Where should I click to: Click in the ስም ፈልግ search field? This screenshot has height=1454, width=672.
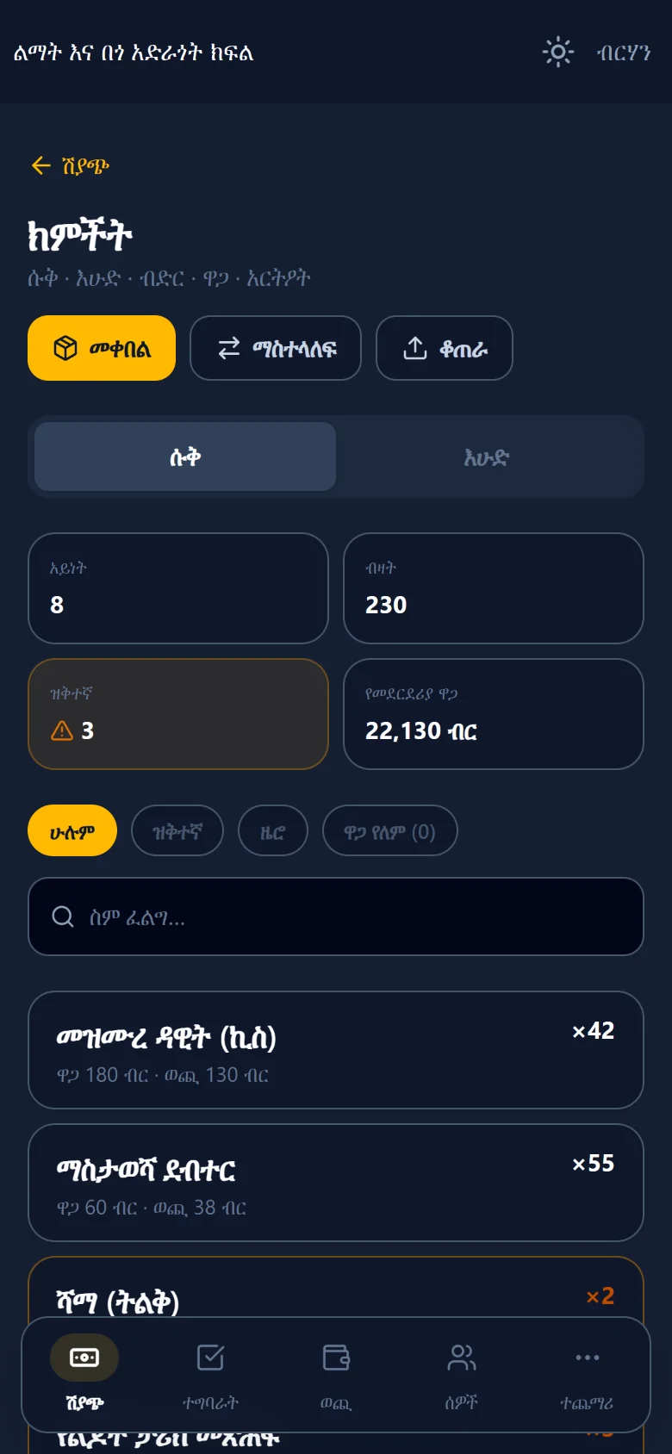point(336,917)
